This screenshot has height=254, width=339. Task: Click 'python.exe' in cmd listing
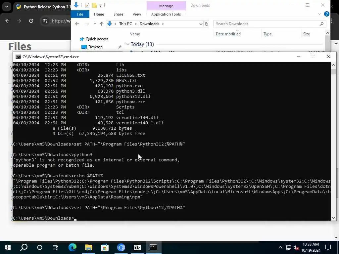coord(129,86)
